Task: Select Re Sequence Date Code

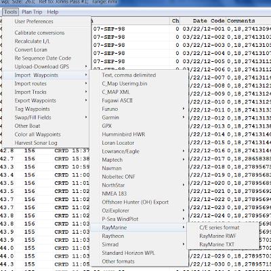Action: click(43, 58)
